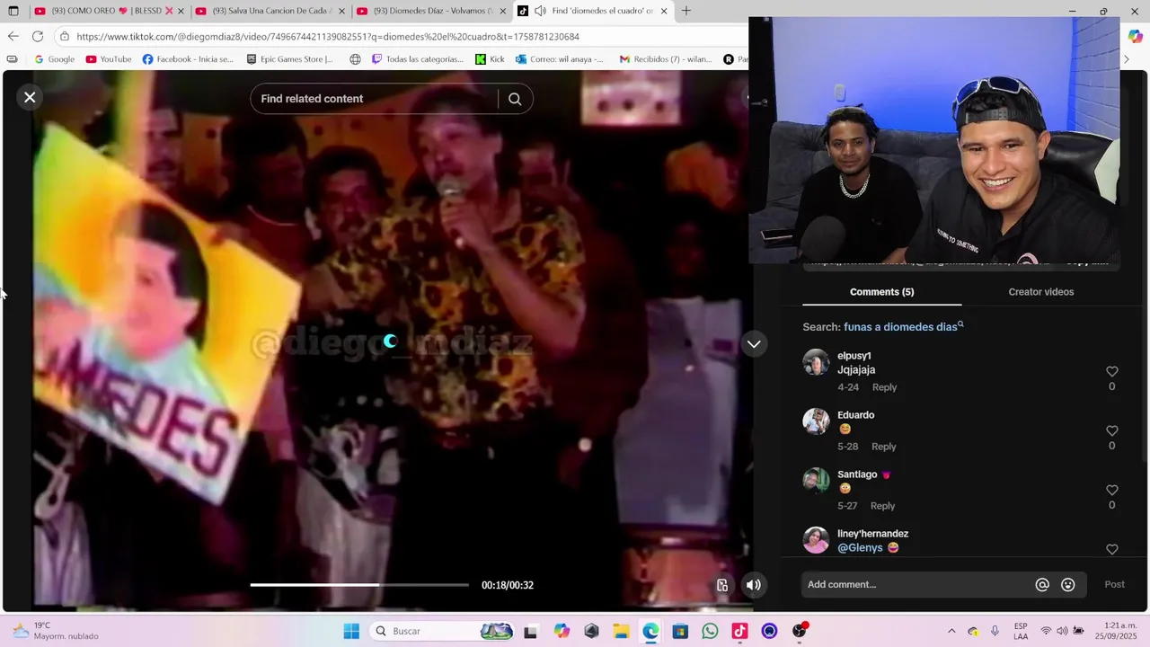This screenshot has width=1150, height=647.
Task: Open File Explorer from the taskbar
Action: point(621,631)
